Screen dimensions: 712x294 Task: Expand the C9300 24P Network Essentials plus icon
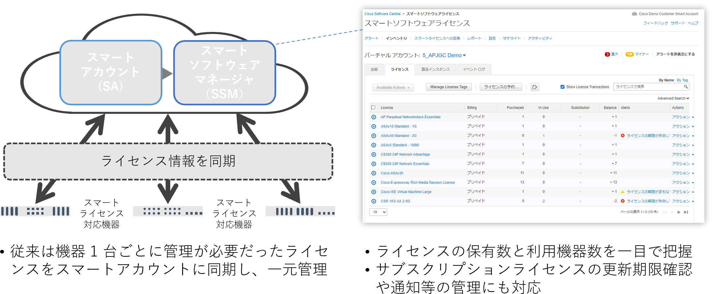click(x=373, y=164)
